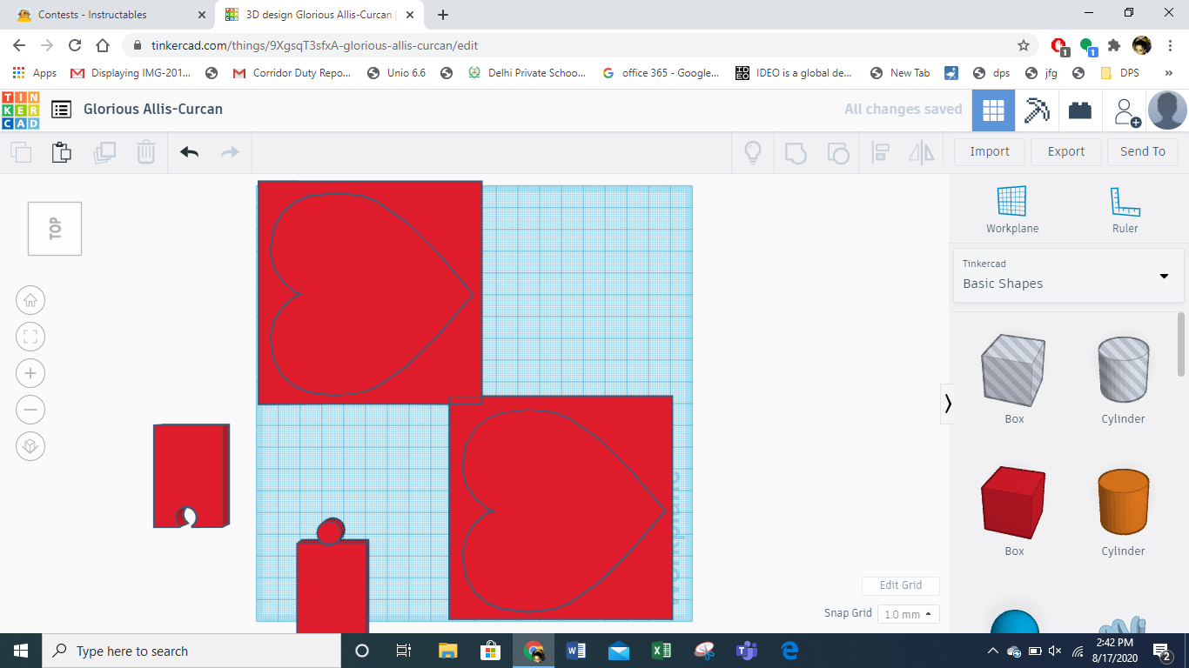Collapse the shapes panel with arrow
The width and height of the screenshot is (1189, 668).
tap(947, 404)
